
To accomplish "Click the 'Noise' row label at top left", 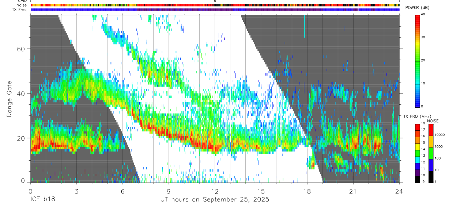I will [22, 5].
